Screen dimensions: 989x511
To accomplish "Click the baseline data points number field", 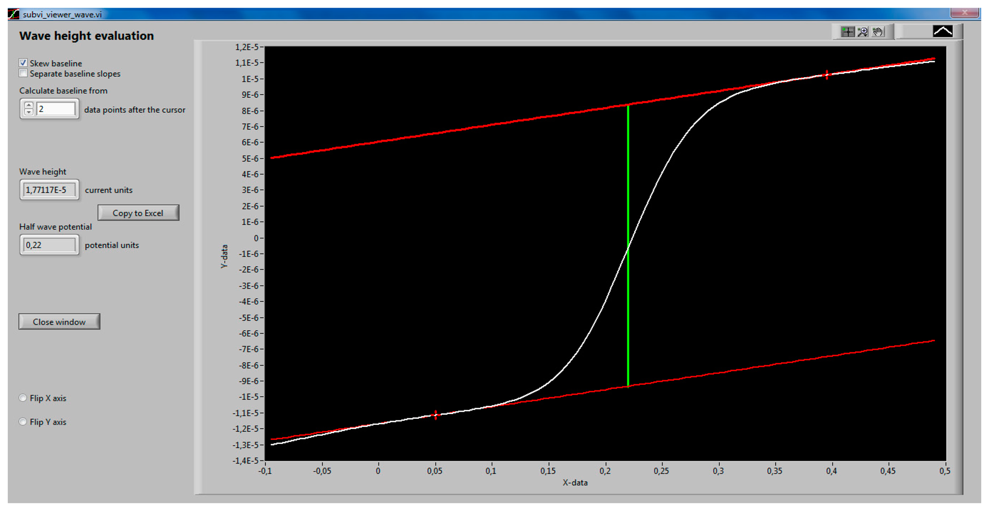I will tap(56, 109).
